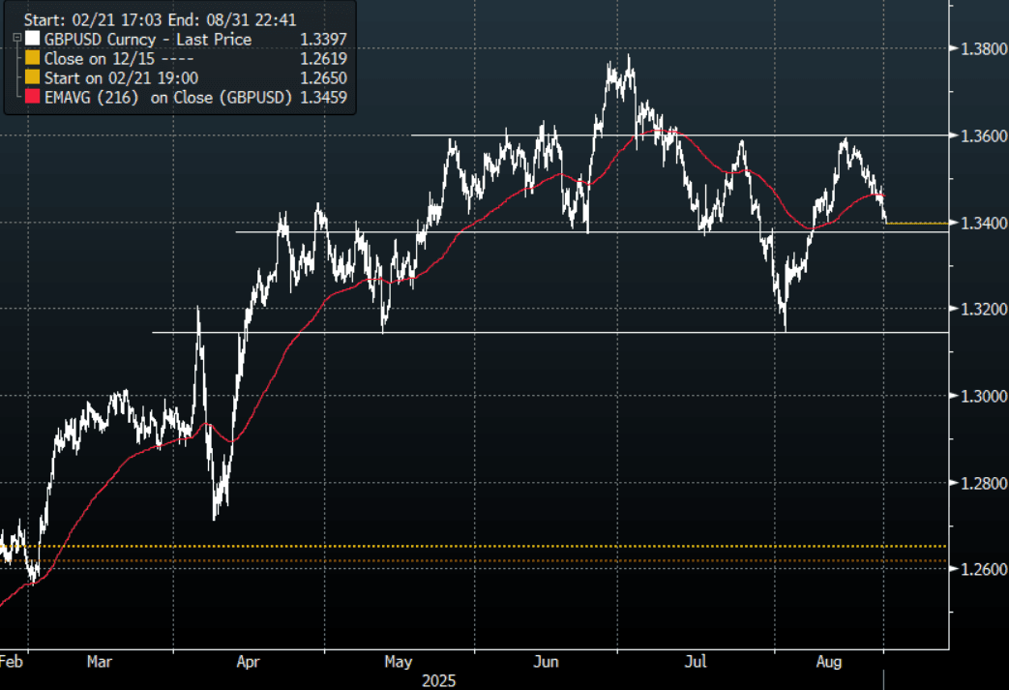This screenshot has height=690, width=1009.
Task: Click the last price value 1.3397
Action: (x=323, y=40)
